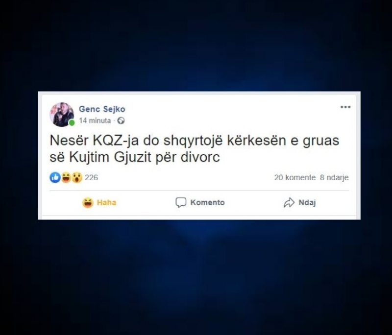The width and height of the screenshot is (392, 335).
Task: Click the blue Like reaction icon
Action: pos(55,178)
